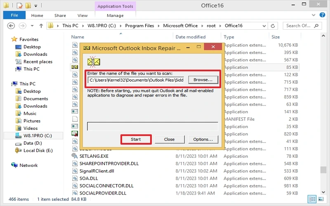Click This PC in the address bar
The width and height of the screenshot is (330, 206).
[x=70, y=26]
